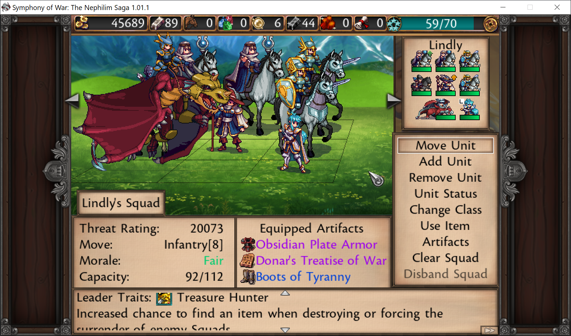
Task: Click the iron ingot resource icon
Action: tap(294, 23)
